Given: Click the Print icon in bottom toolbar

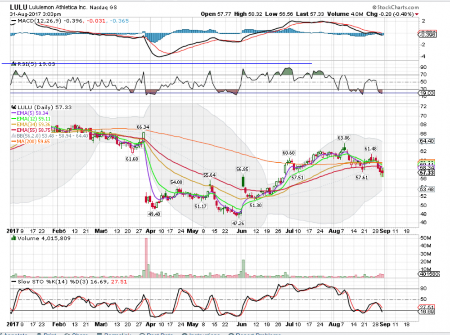Looking at the screenshot, I should (47, 334).
